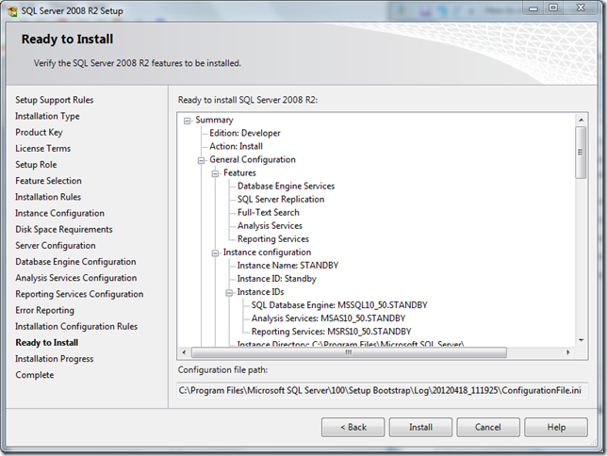
Task: Select the Installation Type step
Action: pos(47,116)
